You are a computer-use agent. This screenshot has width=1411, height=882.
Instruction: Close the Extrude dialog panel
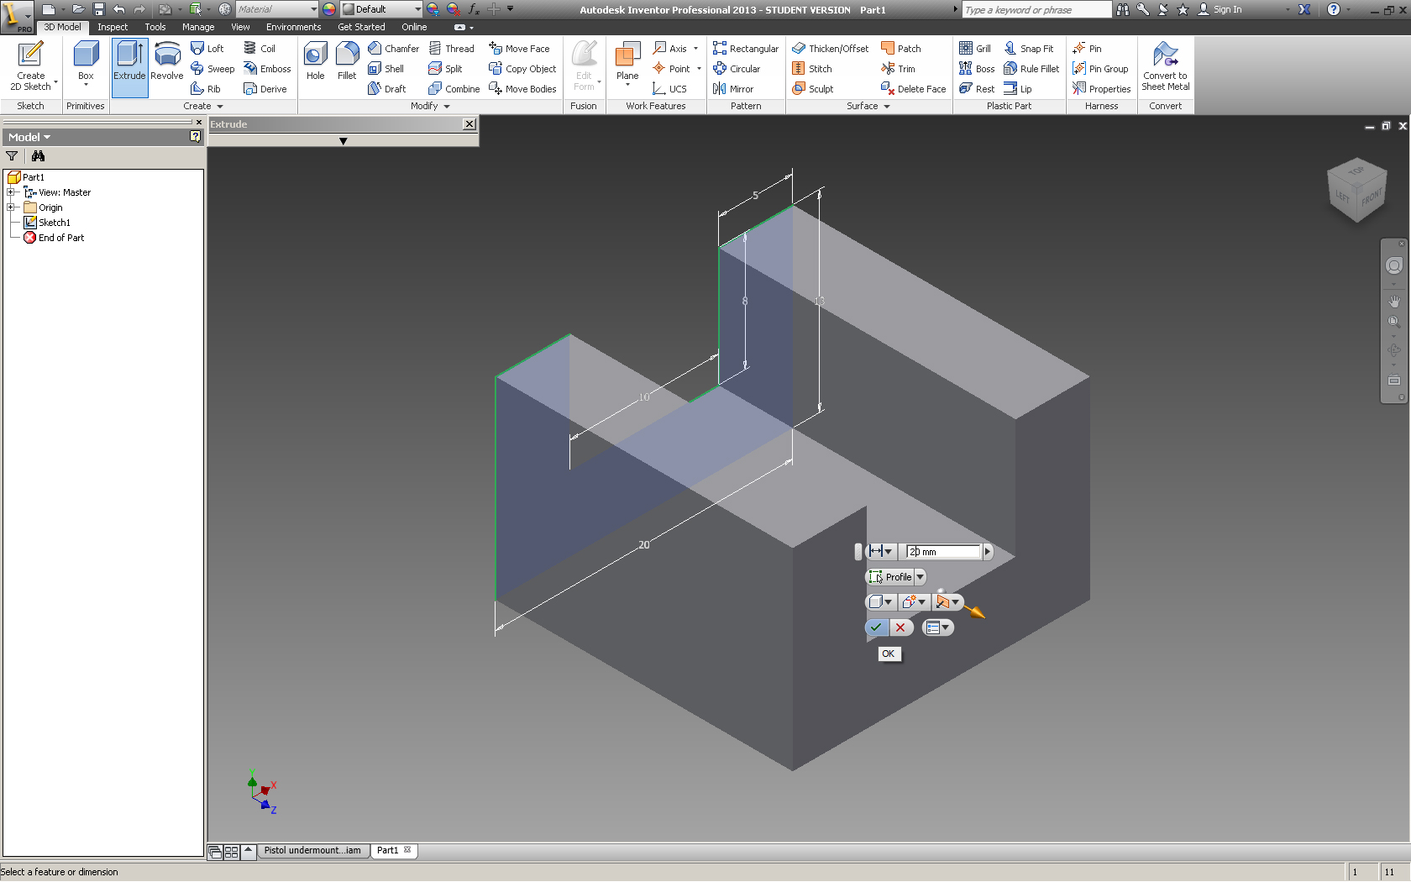(x=469, y=124)
